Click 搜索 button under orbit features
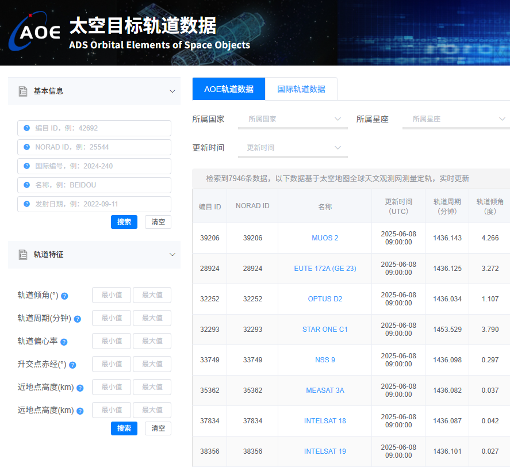Image resolution: width=510 pixels, height=467 pixels. pos(124,428)
